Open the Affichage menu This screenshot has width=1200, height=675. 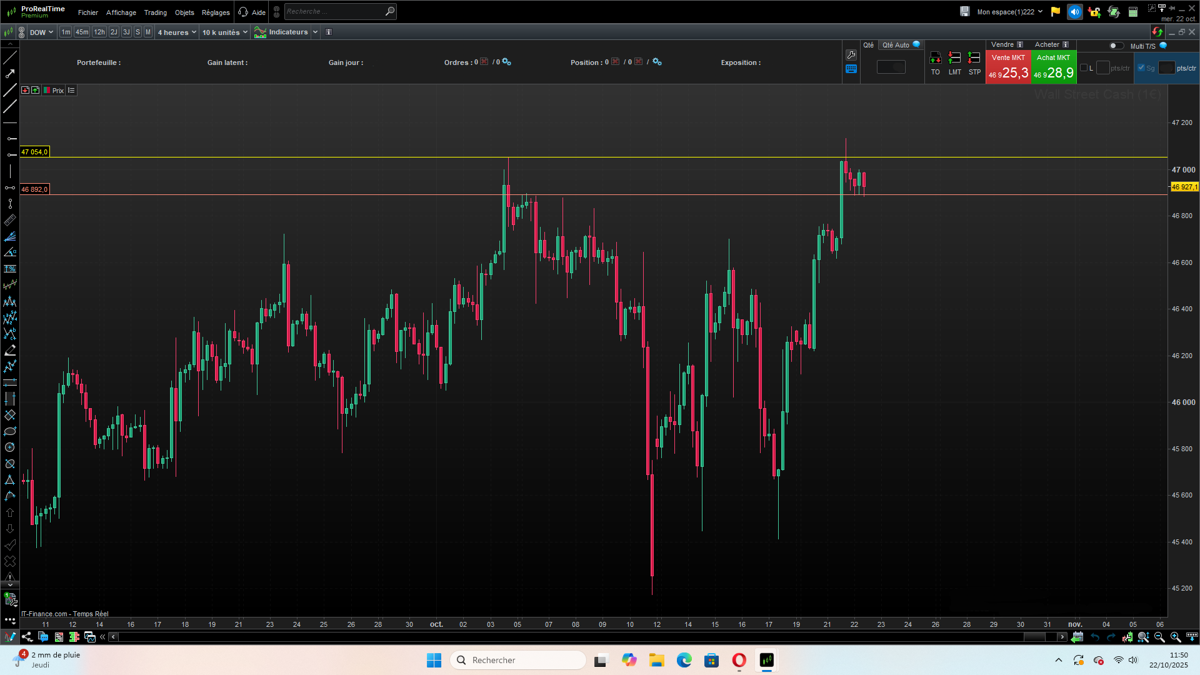[121, 12]
